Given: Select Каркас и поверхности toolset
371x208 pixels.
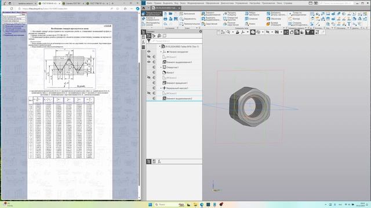Looking at the screenshot, I should [151, 19].
